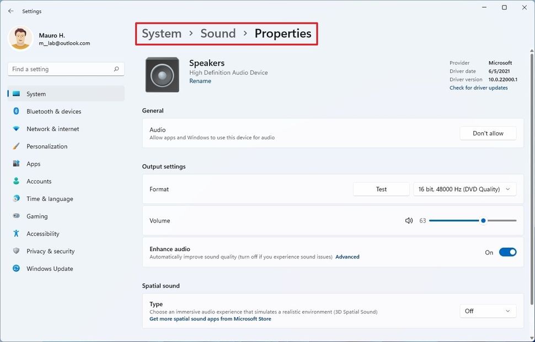This screenshot has width=535, height=342.
Task: Open Time & language settings
Action: click(50, 199)
